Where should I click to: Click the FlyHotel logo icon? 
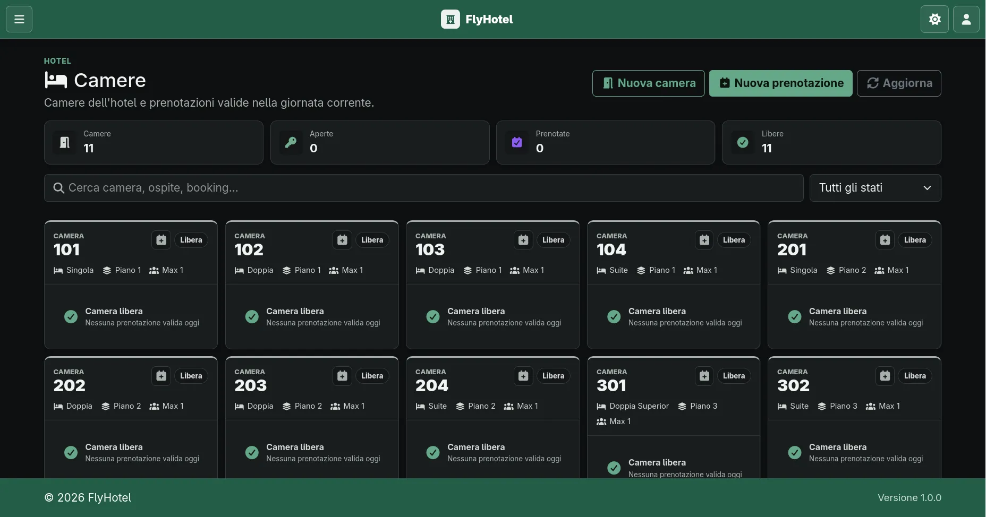click(x=450, y=19)
